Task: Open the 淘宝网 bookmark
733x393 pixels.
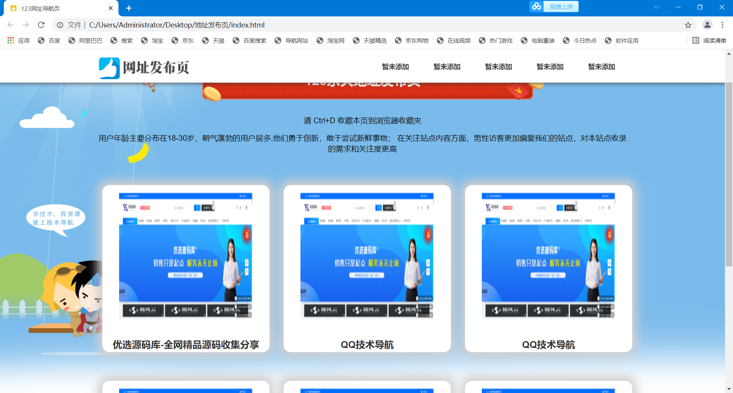Action: tap(331, 40)
